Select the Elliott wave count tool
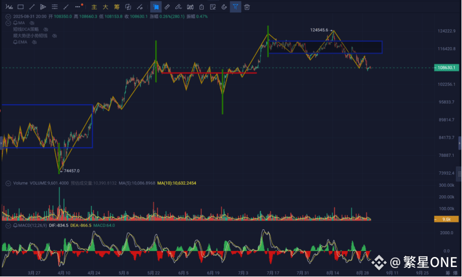This screenshot has width=462, height=277. [9, 7]
